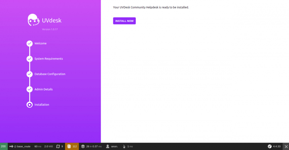This screenshot has width=289, height=150.
Task: Open the System Requirements step label
Action: (49, 59)
